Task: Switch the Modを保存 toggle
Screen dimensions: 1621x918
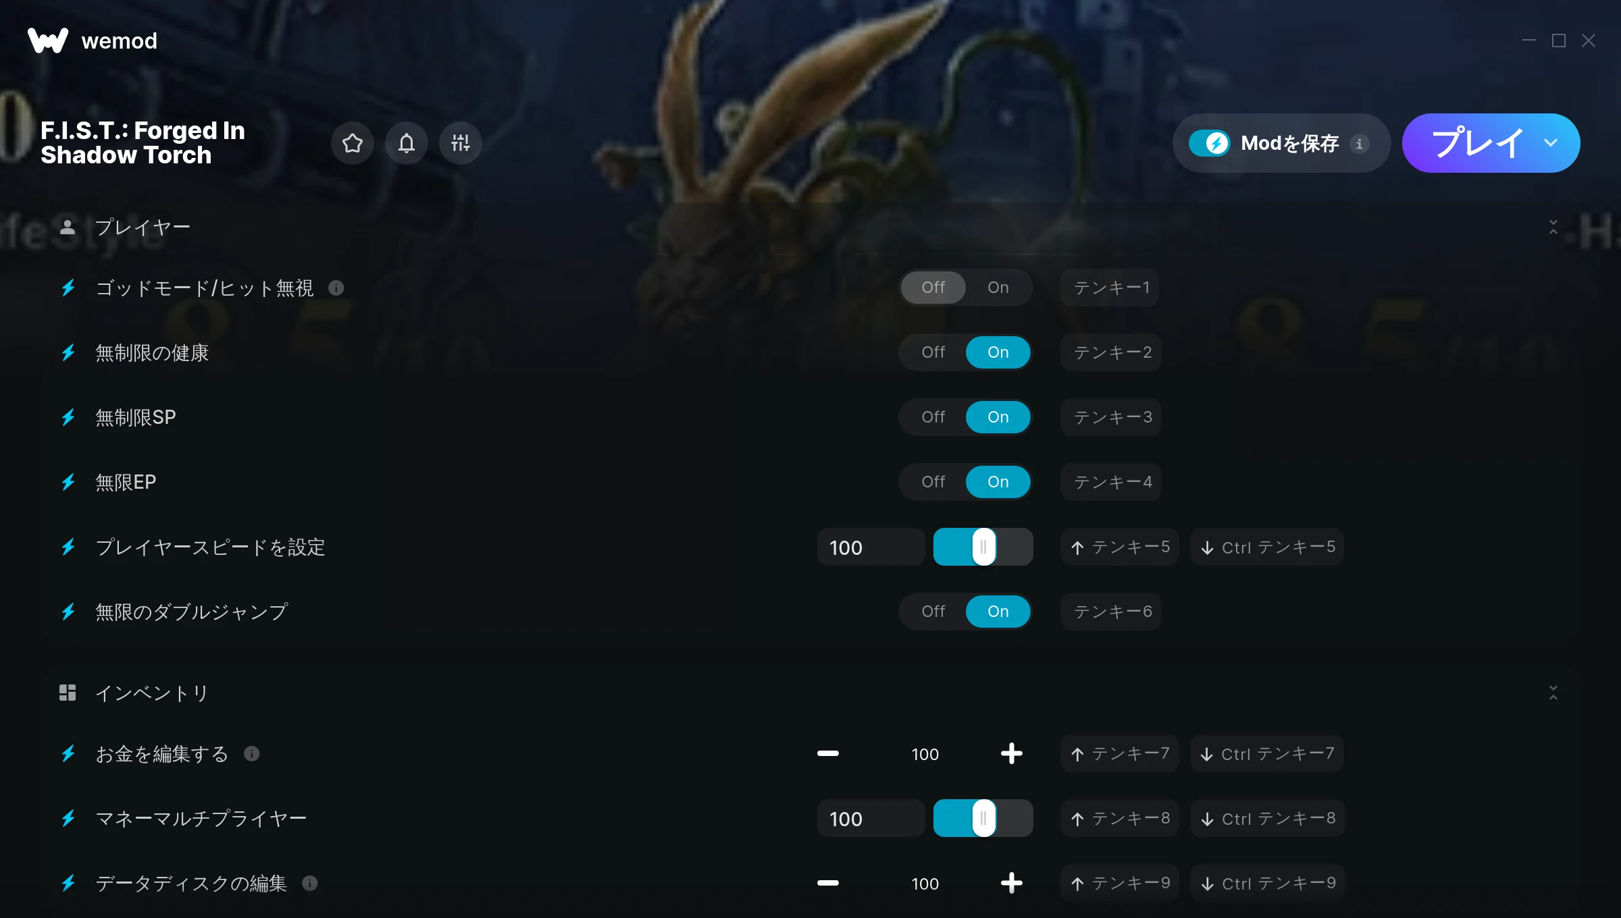Action: coord(1209,143)
